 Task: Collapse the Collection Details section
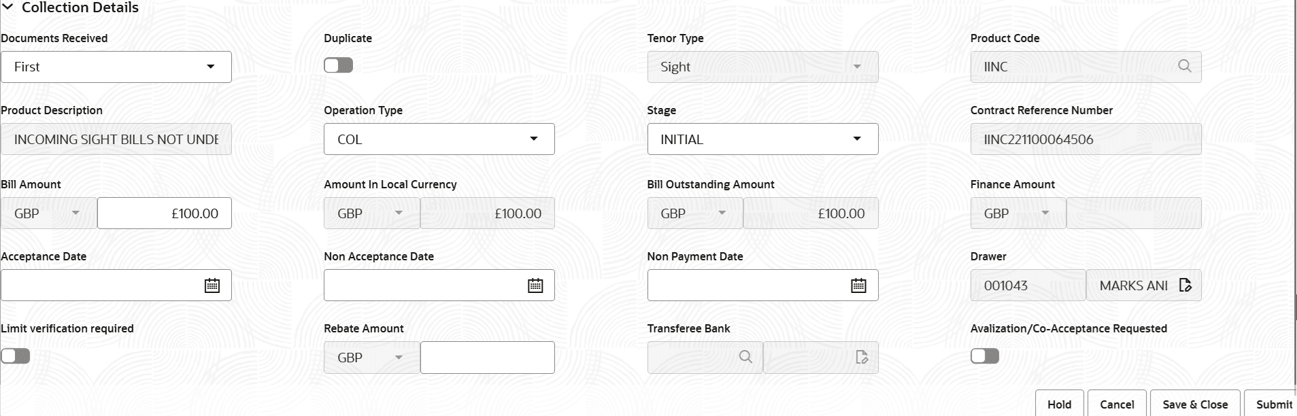click(10, 7)
